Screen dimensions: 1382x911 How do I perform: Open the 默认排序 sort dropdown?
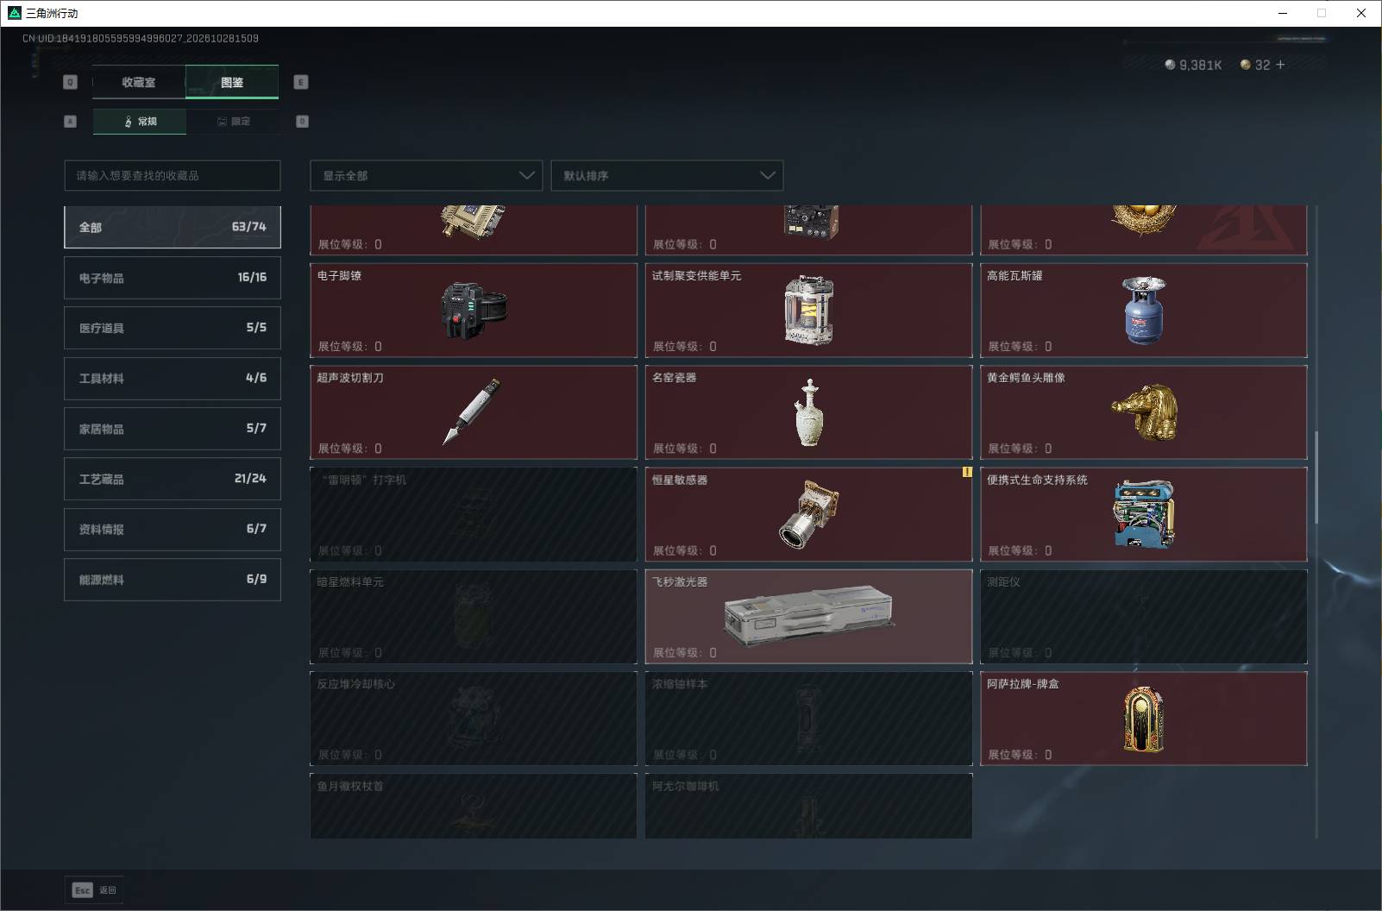[667, 175]
